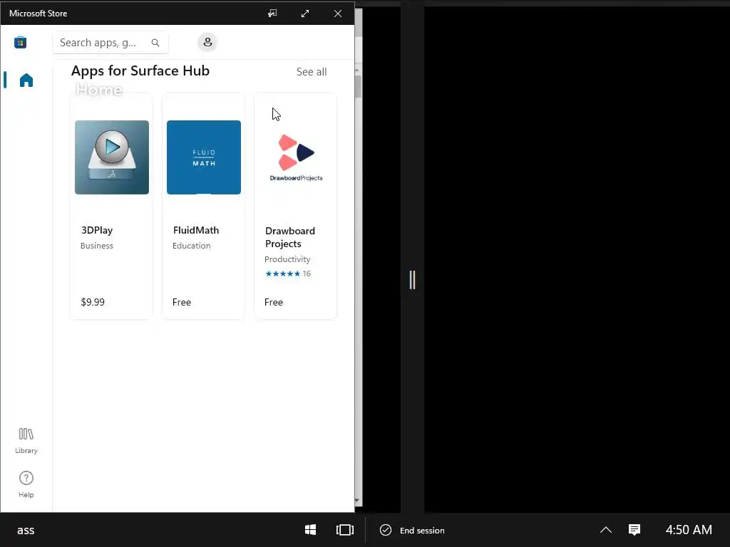
Task: Click the Education category under FluidMath
Action: point(191,246)
